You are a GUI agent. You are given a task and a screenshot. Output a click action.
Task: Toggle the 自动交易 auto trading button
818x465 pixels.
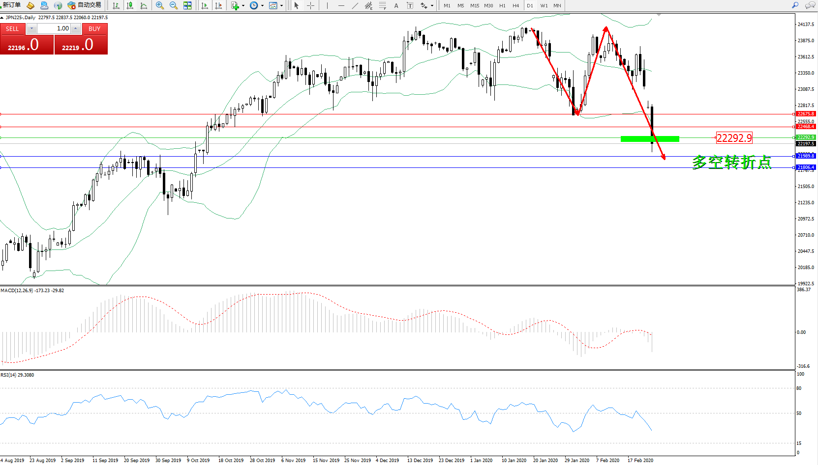click(85, 5)
